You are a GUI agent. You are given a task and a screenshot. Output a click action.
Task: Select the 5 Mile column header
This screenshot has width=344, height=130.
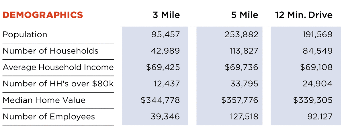click(245, 15)
